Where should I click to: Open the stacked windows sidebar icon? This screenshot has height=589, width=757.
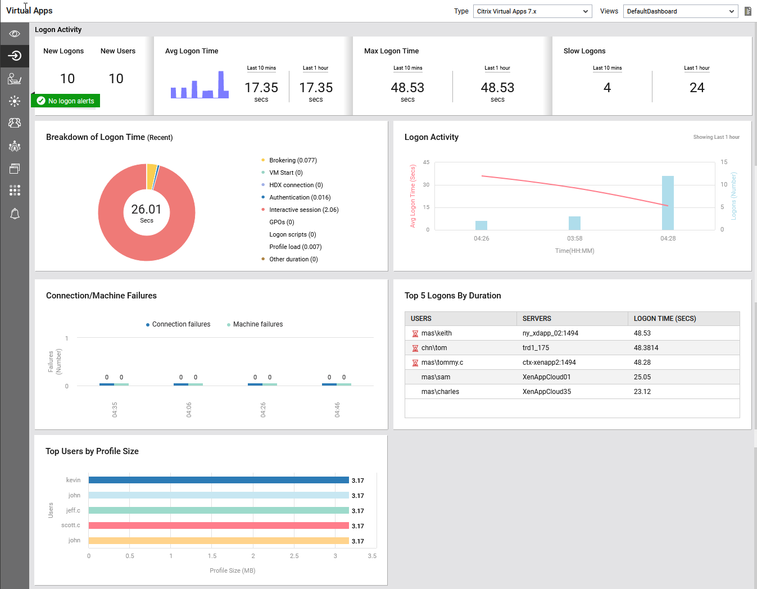pyautogui.click(x=15, y=168)
